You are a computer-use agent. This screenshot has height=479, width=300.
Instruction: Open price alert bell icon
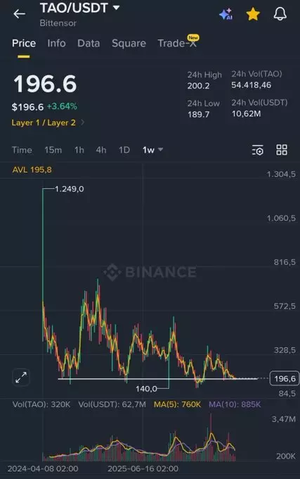click(280, 14)
